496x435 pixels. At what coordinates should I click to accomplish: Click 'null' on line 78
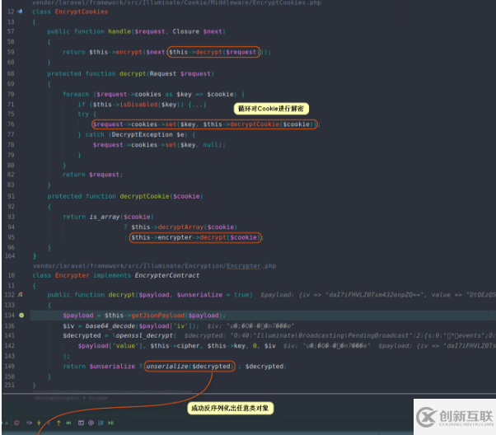[x=210, y=145]
